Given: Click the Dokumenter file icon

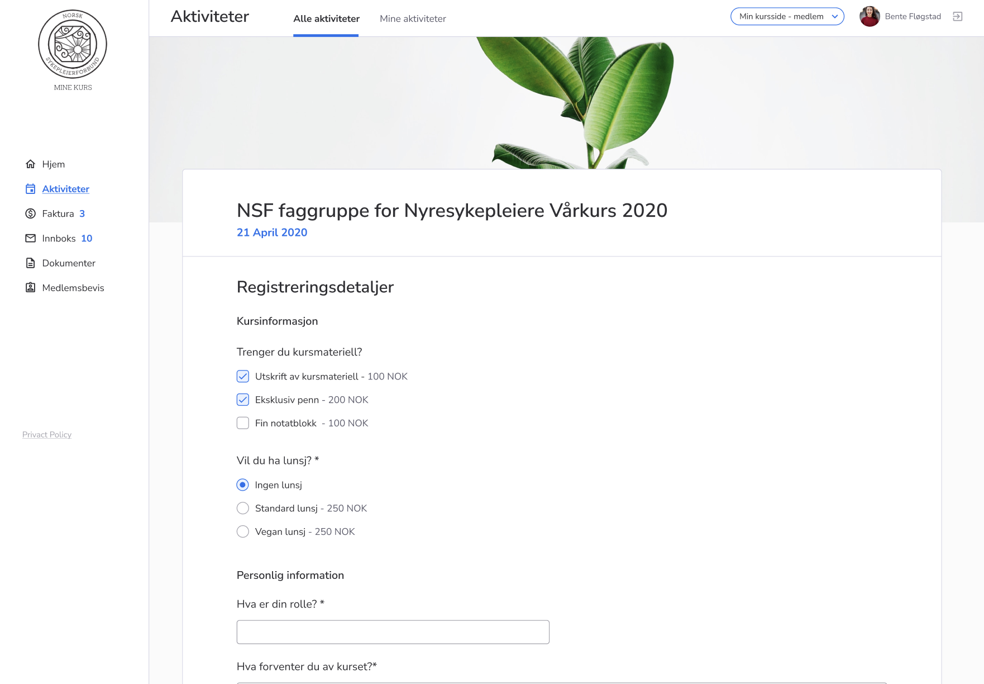Looking at the screenshot, I should (31, 263).
